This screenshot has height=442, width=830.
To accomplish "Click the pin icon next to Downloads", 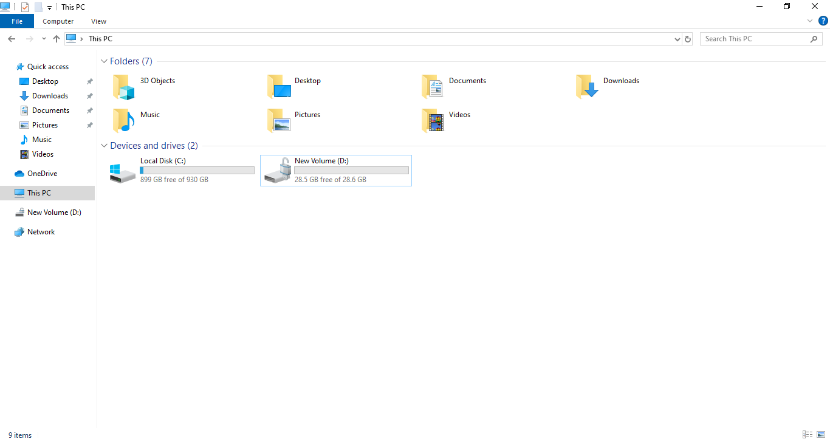I will 89,96.
